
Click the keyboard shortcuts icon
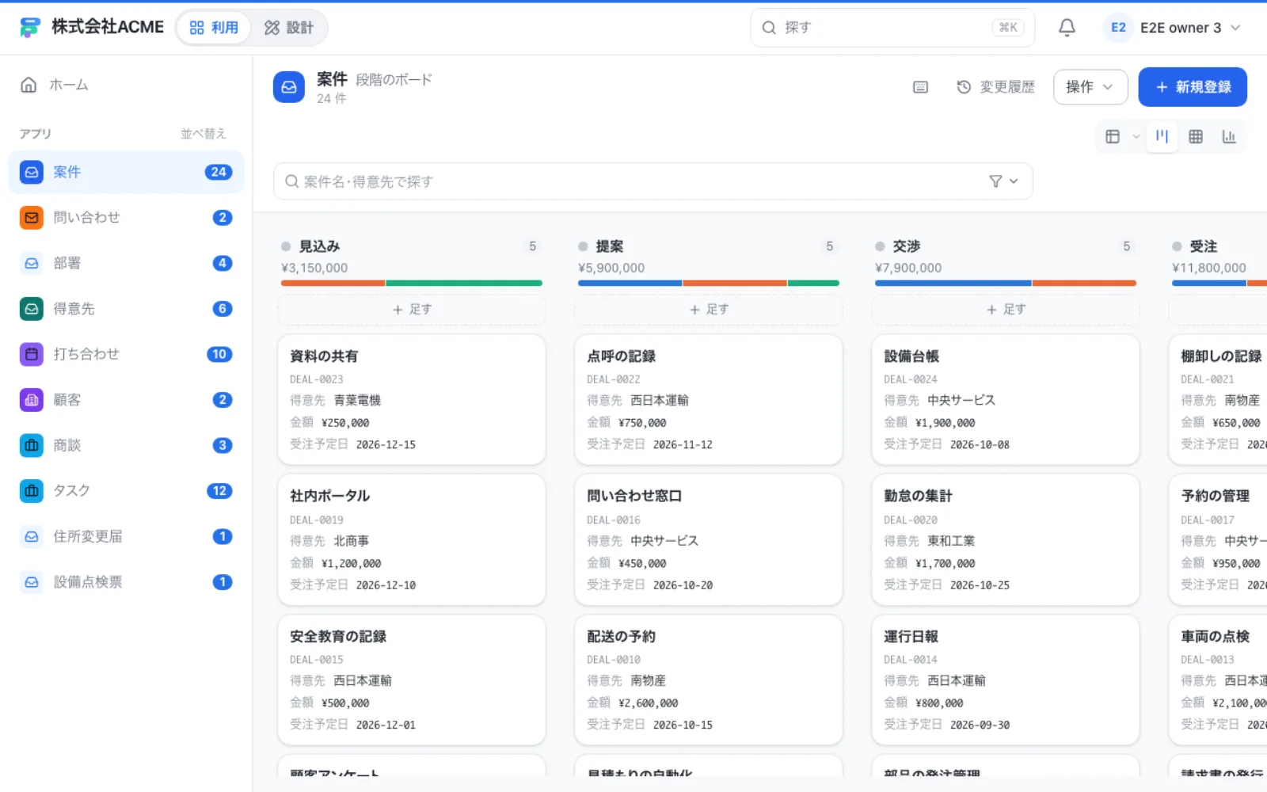[x=920, y=87]
